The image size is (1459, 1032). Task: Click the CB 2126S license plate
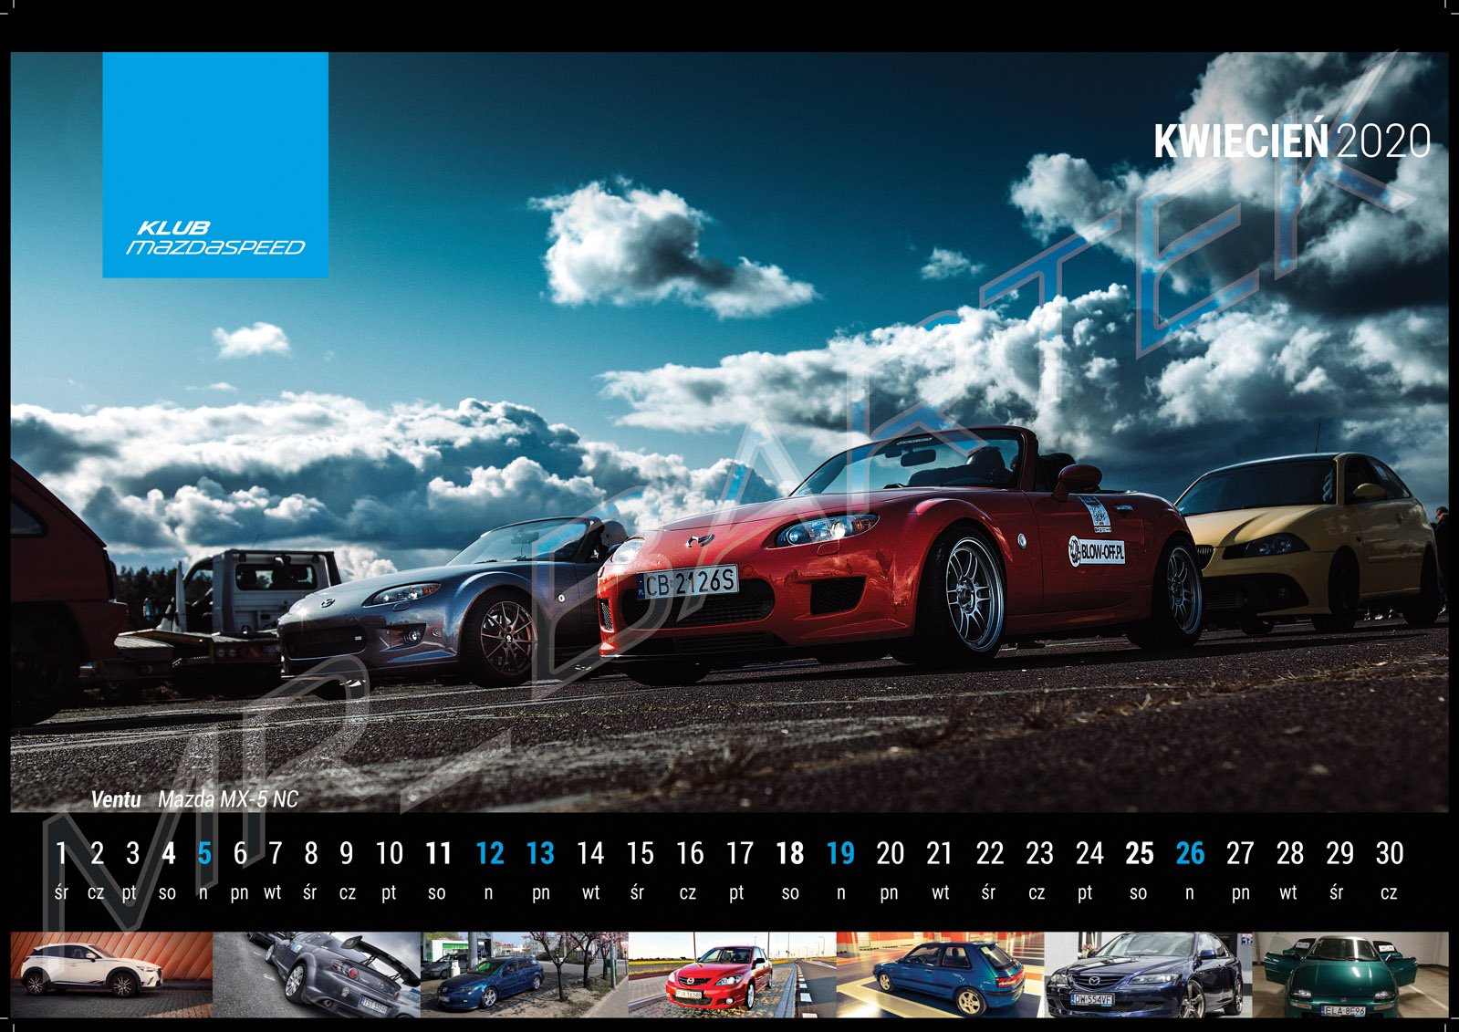(689, 582)
